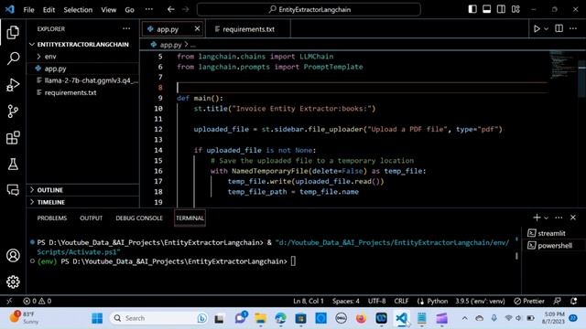The height and width of the screenshot is (329, 586).
Task: Toggle Primary Side Bar layout
Action: pos(472,9)
